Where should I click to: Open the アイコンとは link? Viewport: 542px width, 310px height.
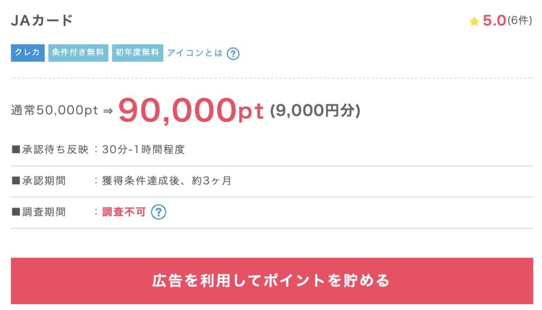[195, 53]
